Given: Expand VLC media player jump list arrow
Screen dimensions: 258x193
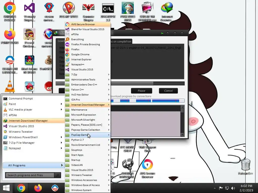Looking at the screenshot, I should pos(61,110).
